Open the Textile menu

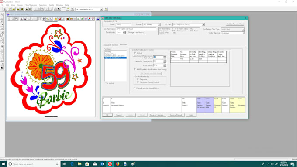click(x=52, y=5)
